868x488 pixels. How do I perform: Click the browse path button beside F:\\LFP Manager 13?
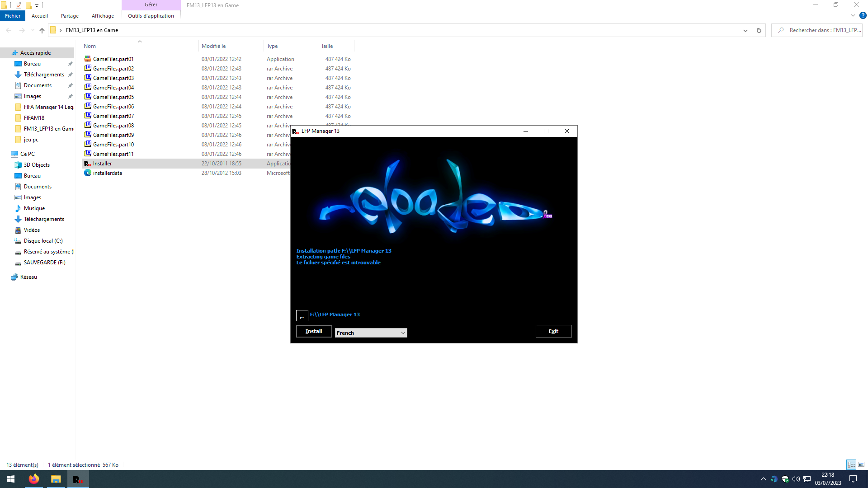302,315
